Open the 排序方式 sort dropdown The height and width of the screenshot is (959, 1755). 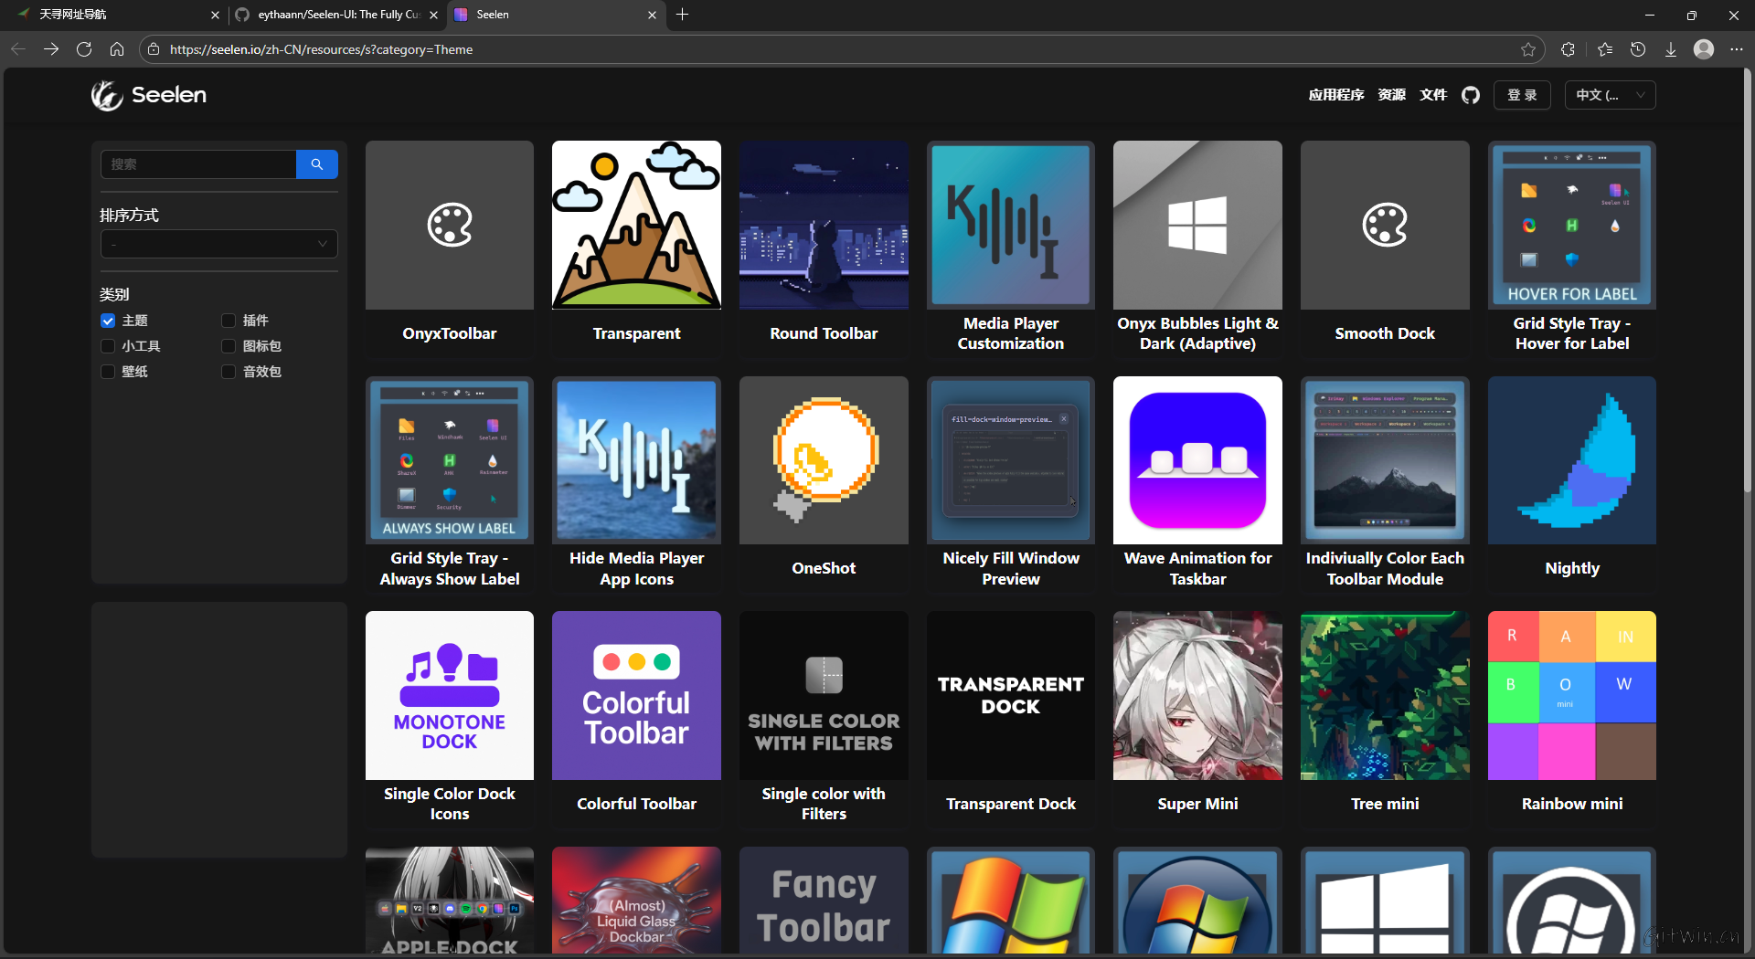(x=218, y=244)
